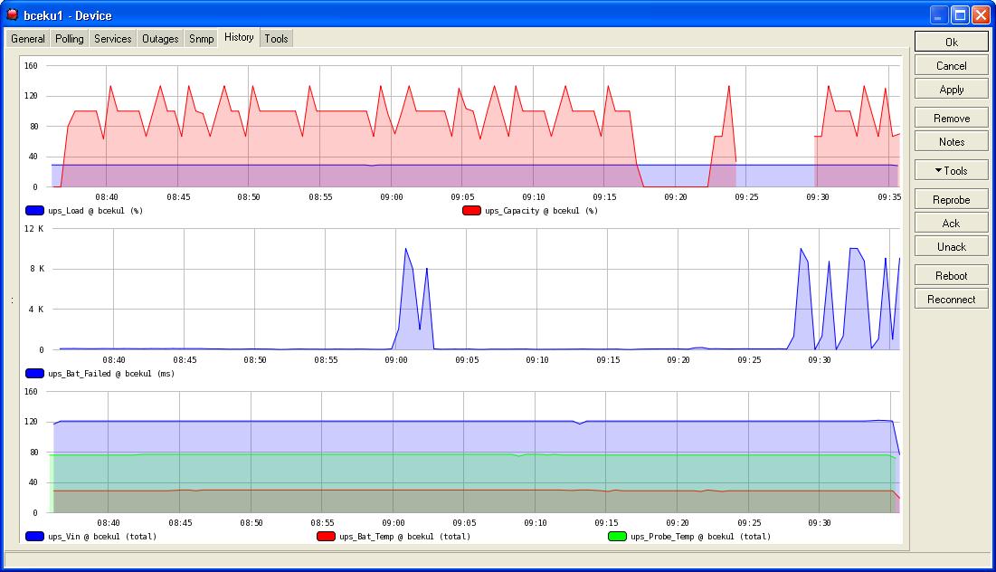Go to the Snmp tab
Viewport: 996px width, 572px height.
(202, 39)
